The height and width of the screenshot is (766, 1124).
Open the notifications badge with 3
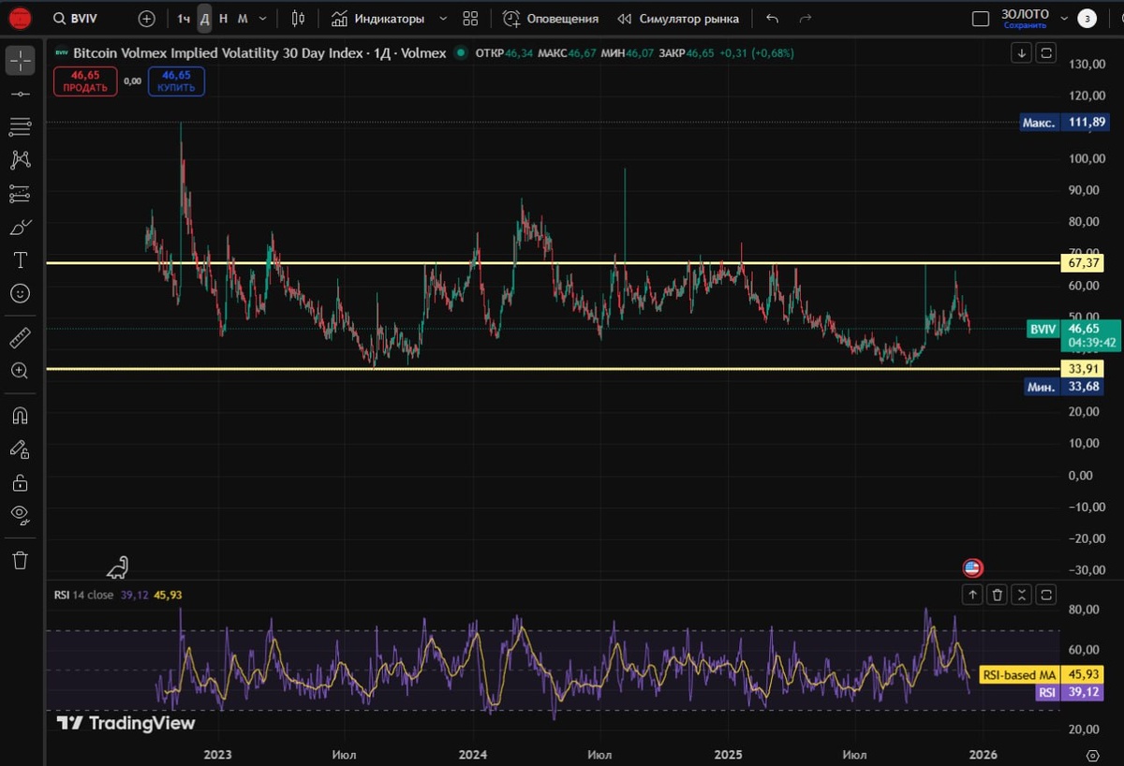(1087, 19)
